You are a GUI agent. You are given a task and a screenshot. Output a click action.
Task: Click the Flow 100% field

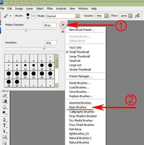[124, 16]
